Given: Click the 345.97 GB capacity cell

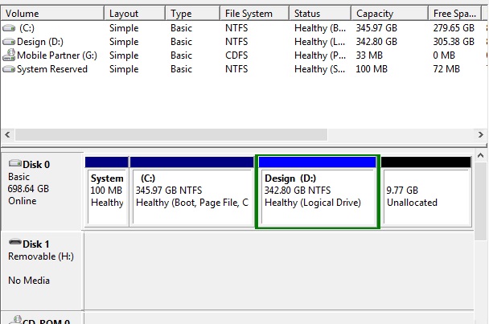Looking at the screenshot, I should 376,28.
